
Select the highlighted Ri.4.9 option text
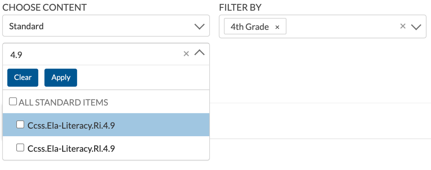coord(71,125)
